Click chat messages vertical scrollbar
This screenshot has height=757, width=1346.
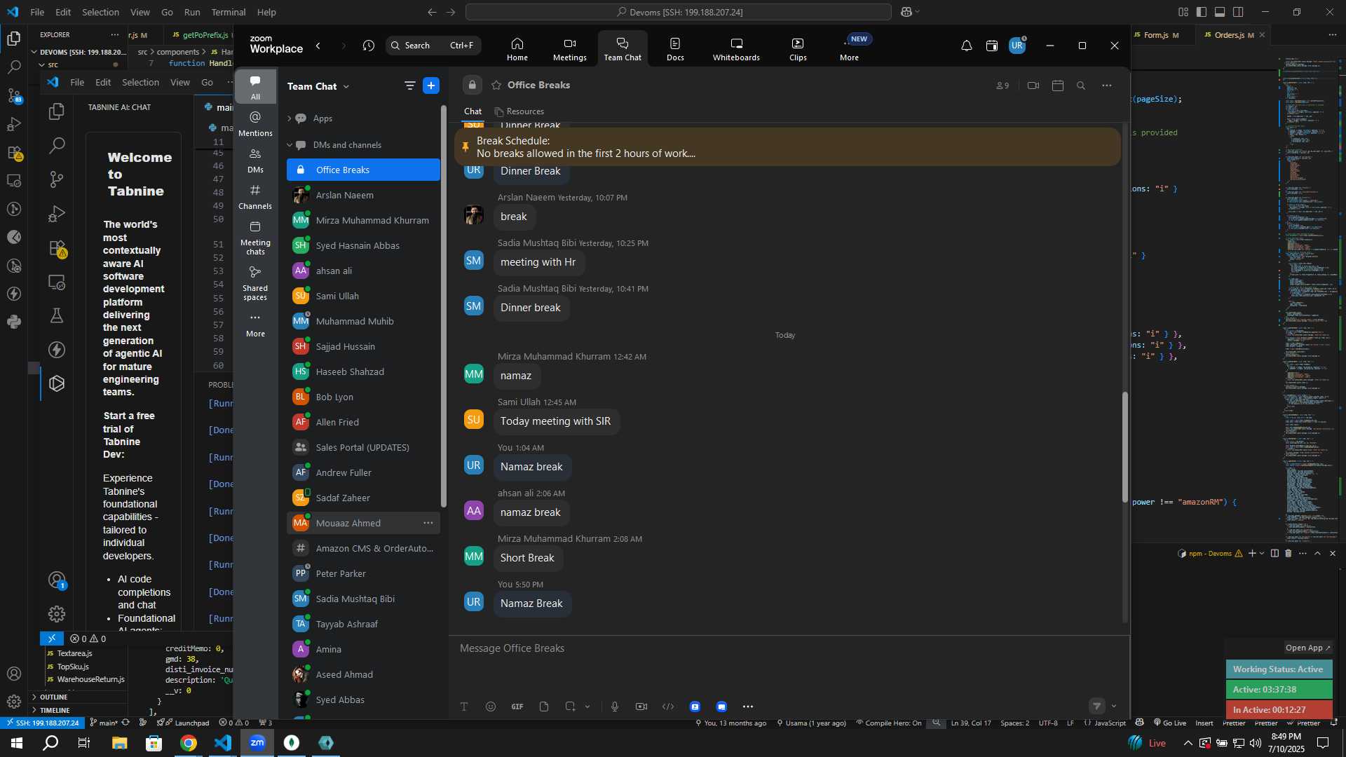1125,447
